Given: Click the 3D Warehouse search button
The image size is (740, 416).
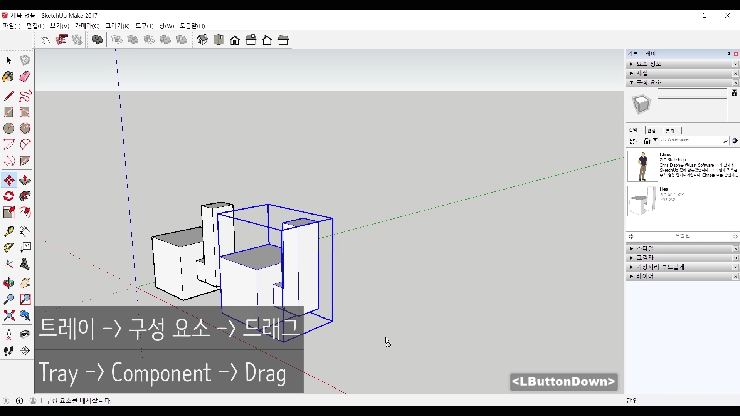Looking at the screenshot, I should (725, 141).
